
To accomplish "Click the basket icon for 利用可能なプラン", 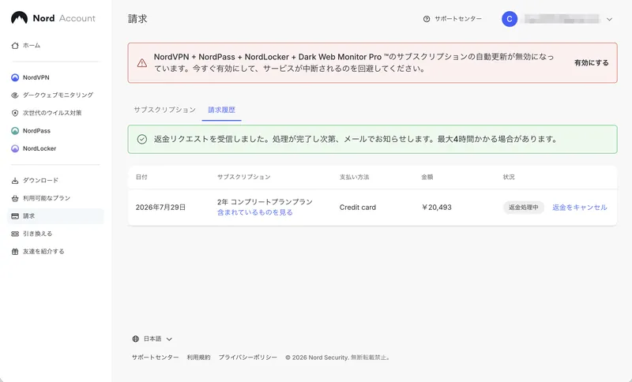I will coord(15,198).
